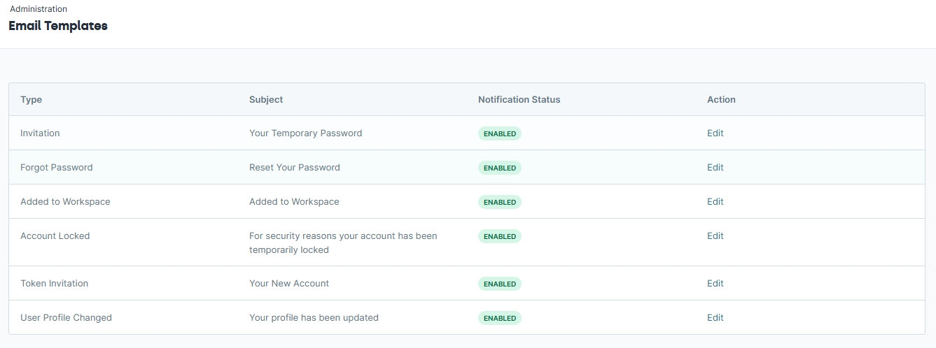Click the subject 'Your profile has been updated'
This screenshot has width=936, height=348.
click(x=314, y=317)
